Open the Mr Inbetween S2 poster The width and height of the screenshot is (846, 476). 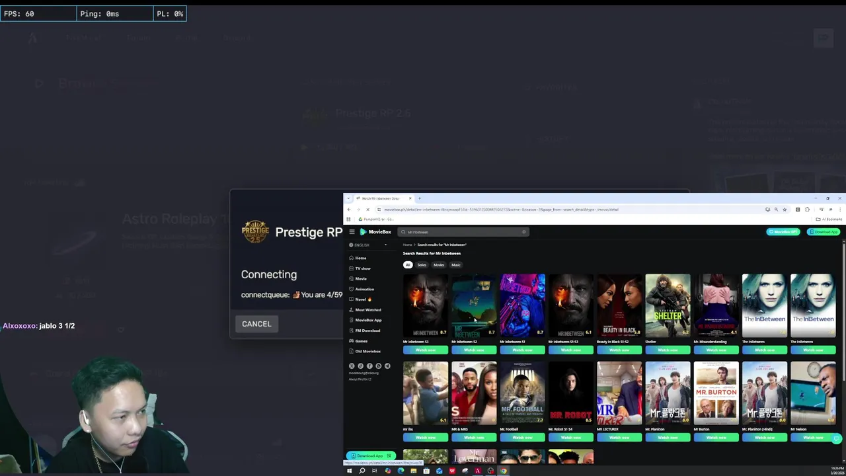474,305
